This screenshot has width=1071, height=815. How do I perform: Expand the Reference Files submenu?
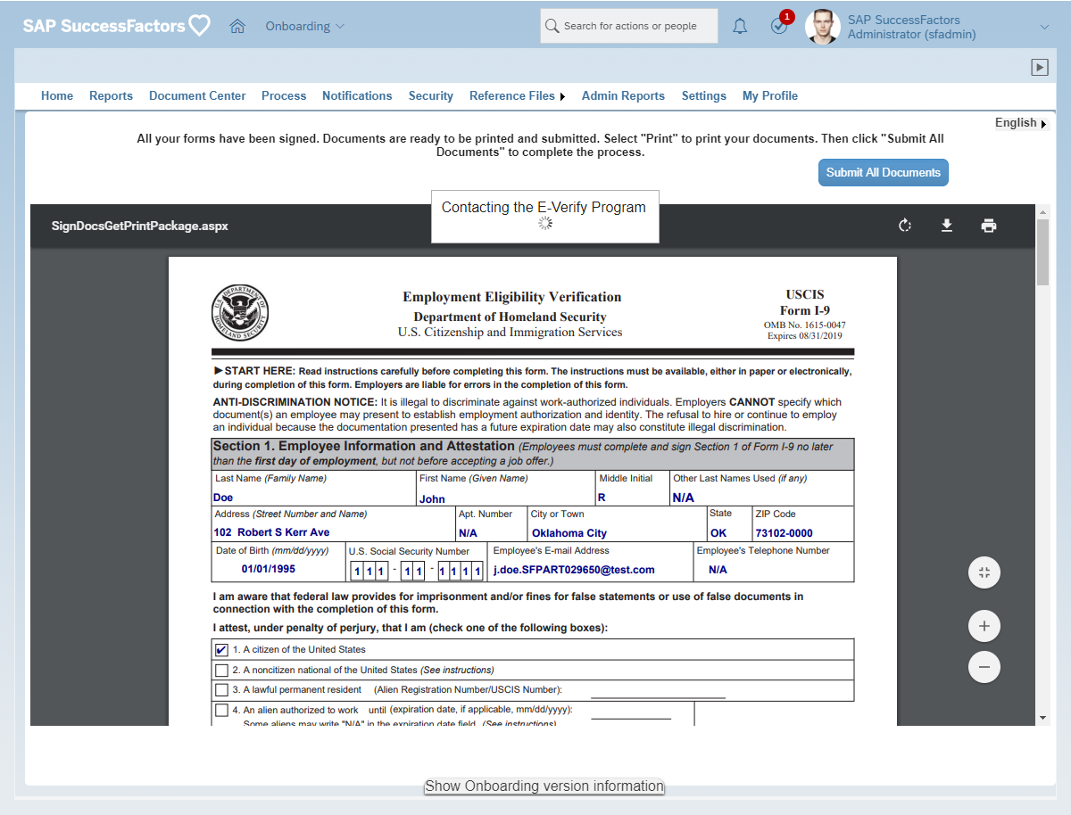click(562, 96)
